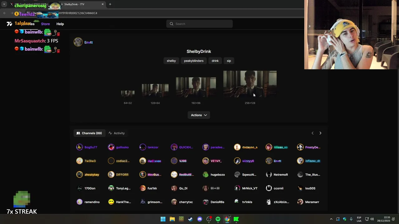Go to previous channels page
Image resolution: width=399 pixels, height=224 pixels.
(x=313, y=133)
